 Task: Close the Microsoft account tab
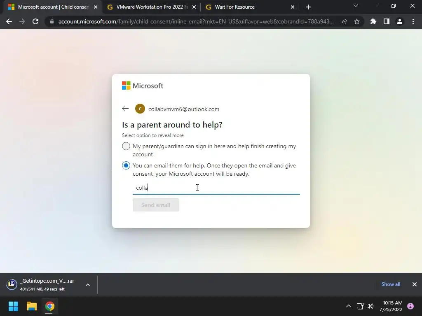click(x=96, y=7)
